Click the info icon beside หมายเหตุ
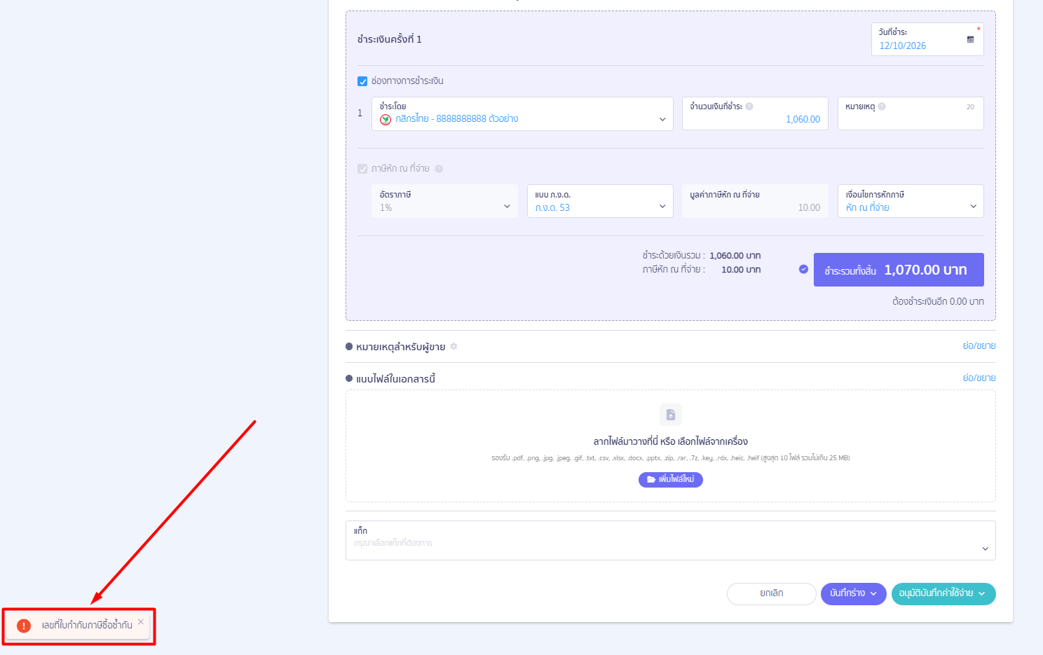Viewport: 1043px width, 655px height. coord(882,106)
